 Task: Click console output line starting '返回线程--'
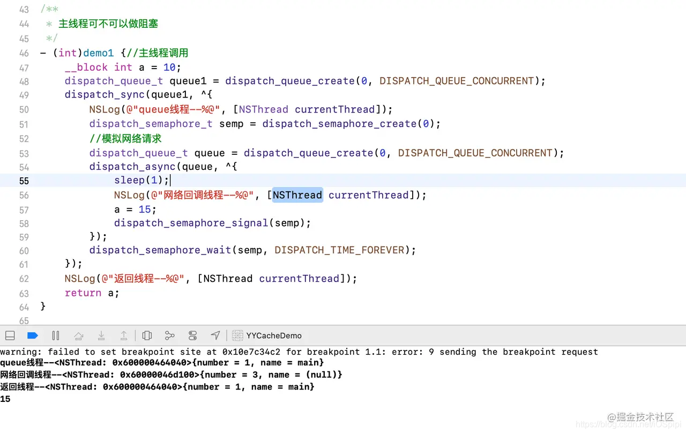[x=157, y=387]
